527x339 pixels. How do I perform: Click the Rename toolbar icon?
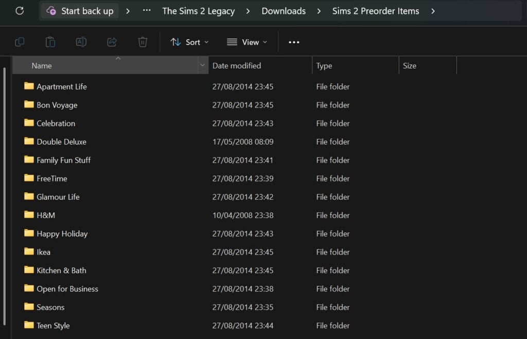point(81,42)
